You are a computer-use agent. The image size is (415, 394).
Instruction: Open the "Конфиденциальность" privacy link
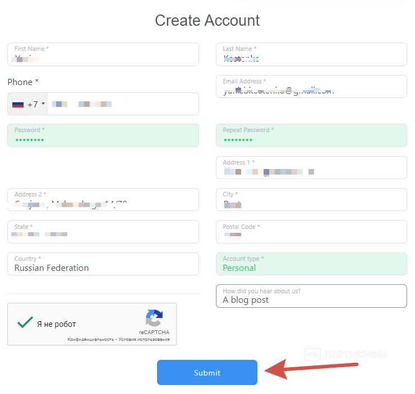90,340
